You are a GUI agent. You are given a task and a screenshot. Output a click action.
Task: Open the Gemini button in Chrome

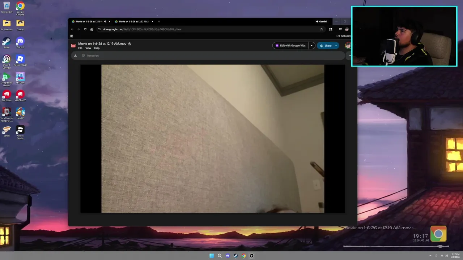coord(321,22)
